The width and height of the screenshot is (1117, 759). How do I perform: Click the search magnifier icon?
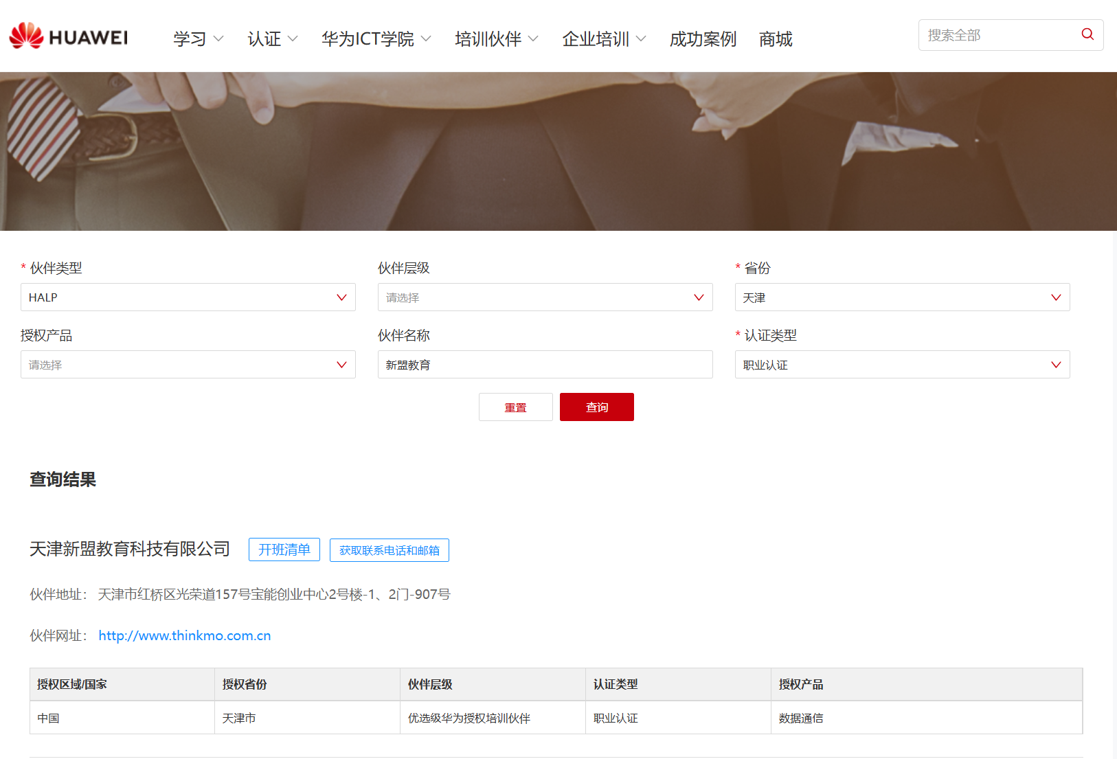pos(1087,34)
